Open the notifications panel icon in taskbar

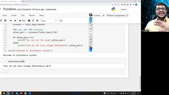click(138, 93)
